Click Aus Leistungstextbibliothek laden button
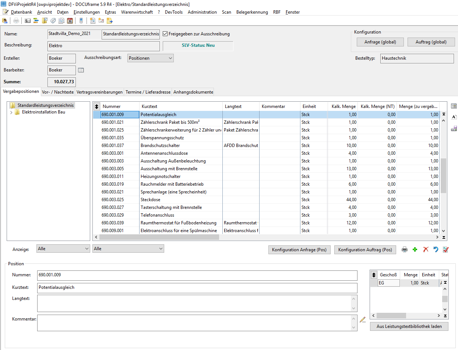Image resolution: width=458 pixels, height=350 pixels. pos(409,326)
